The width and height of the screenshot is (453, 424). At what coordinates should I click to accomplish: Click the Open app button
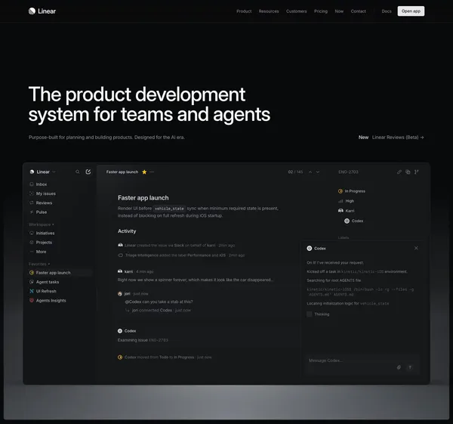pyautogui.click(x=411, y=11)
